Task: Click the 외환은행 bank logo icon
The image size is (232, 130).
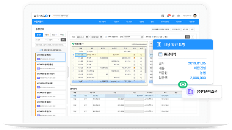Action: tap(73, 44)
